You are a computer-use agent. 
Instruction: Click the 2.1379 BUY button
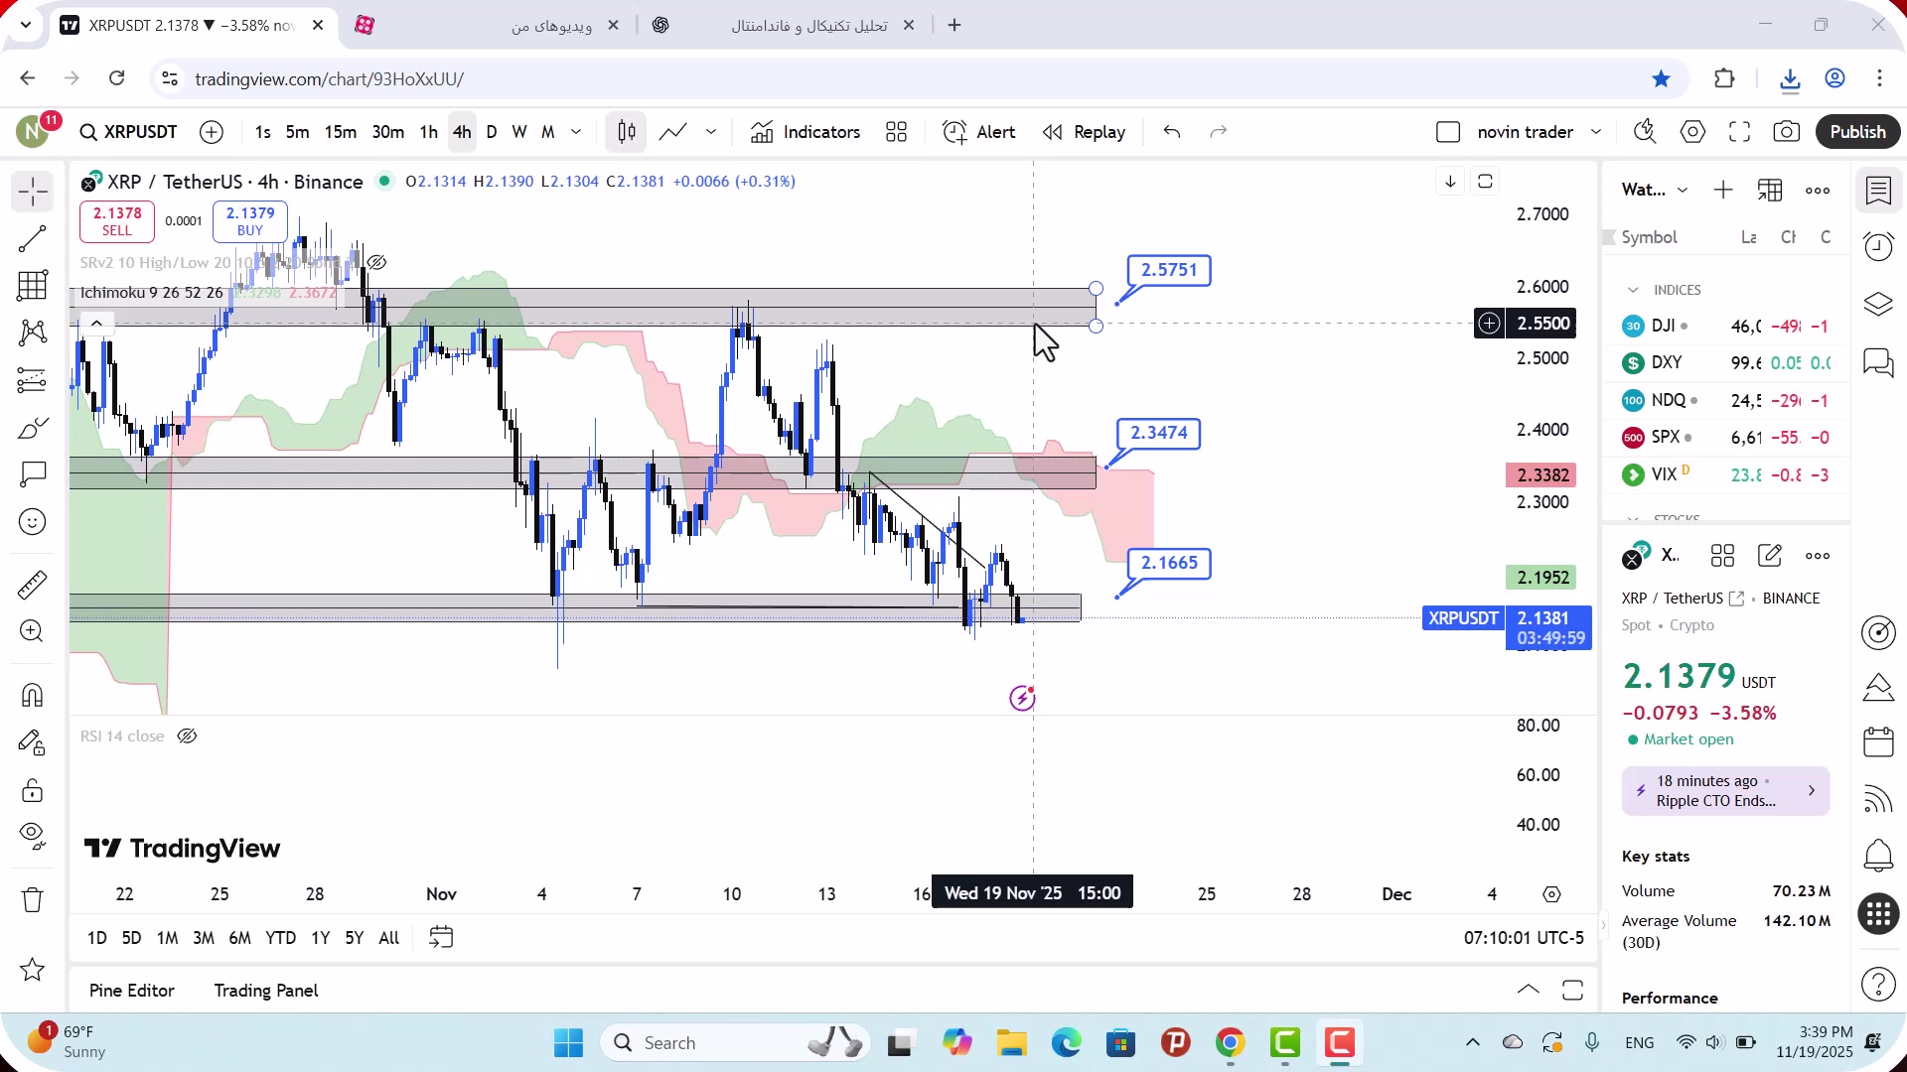pyautogui.click(x=250, y=221)
